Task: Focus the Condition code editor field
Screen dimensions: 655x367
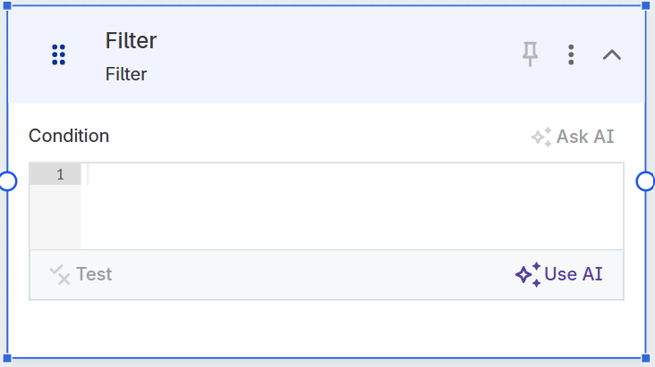Action: click(349, 205)
